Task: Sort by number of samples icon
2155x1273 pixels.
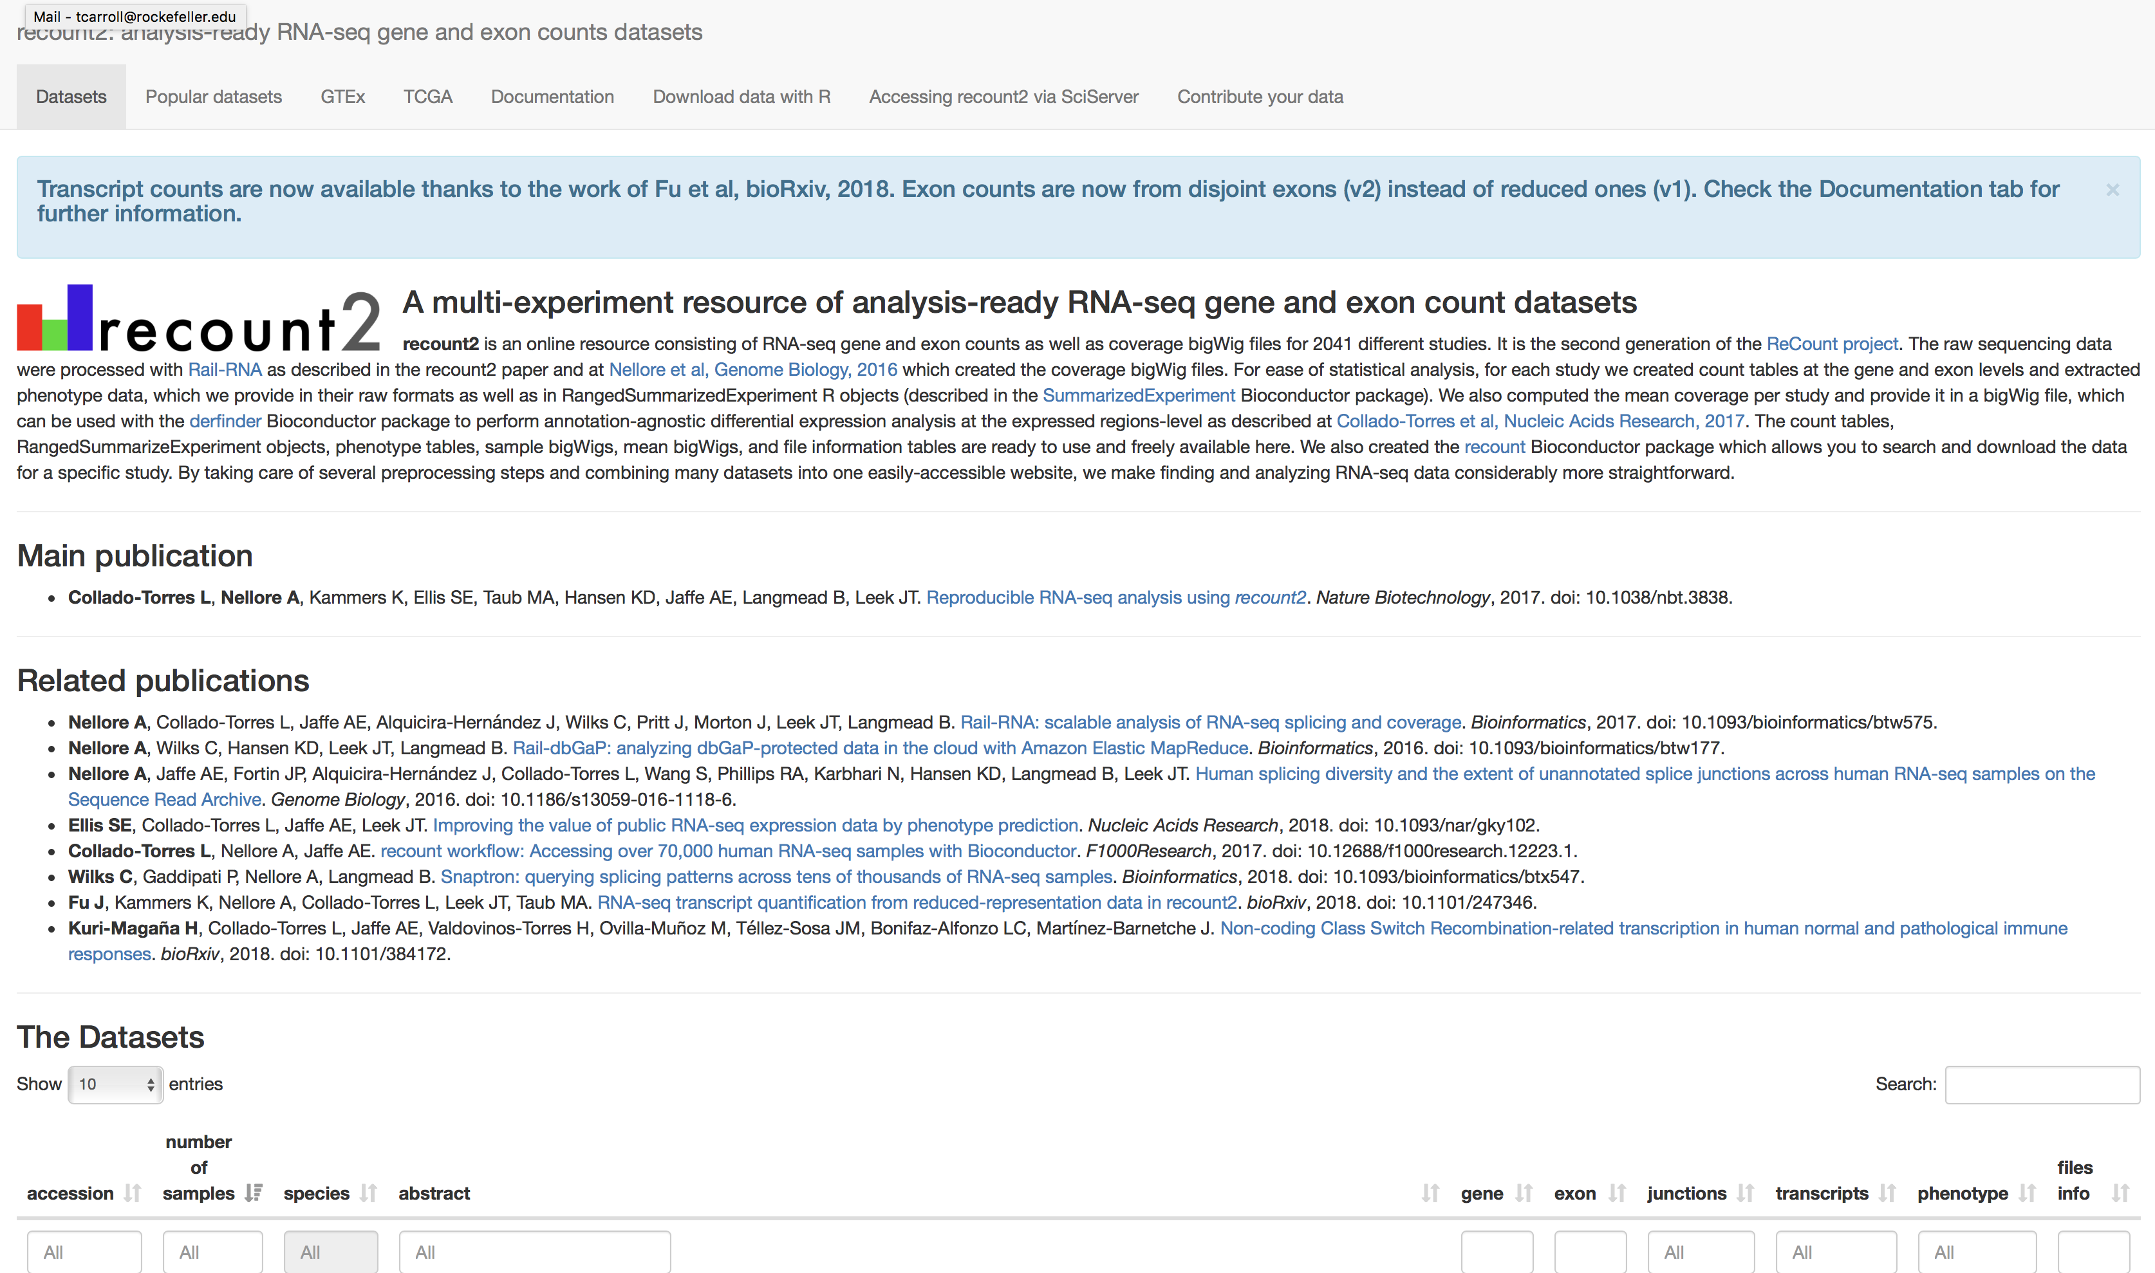Action: 253,1193
